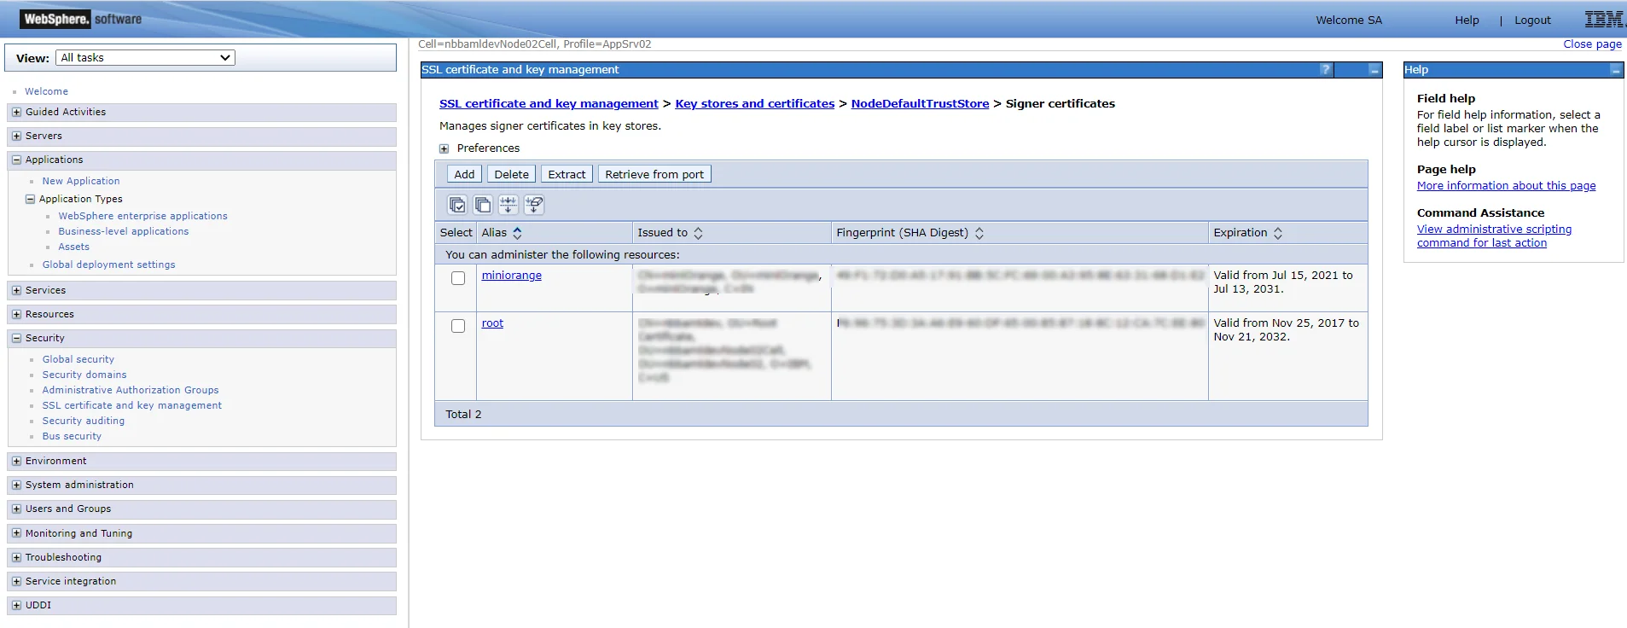
Task: Sort by Alias column arrows
Action: (x=517, y=233)
